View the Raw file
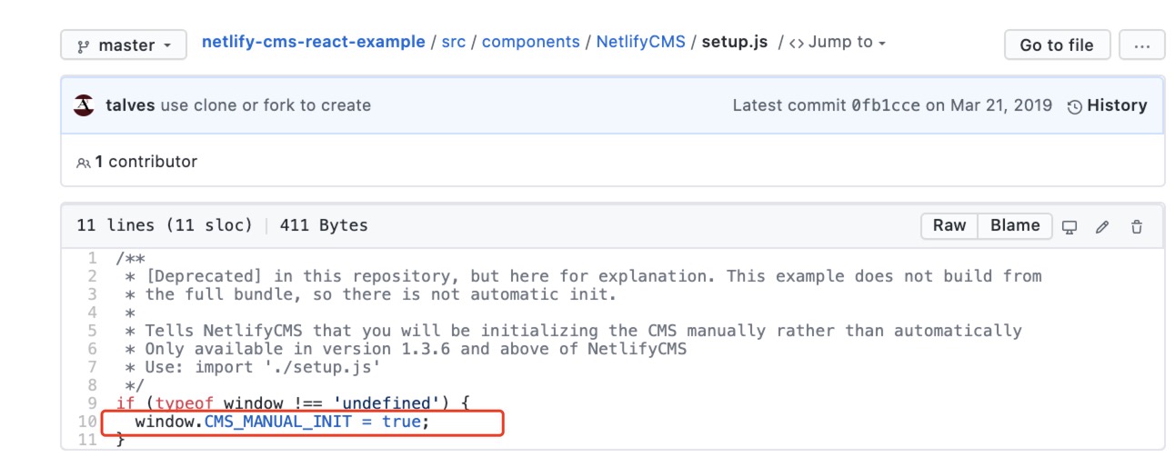The image size is (1175, 467). tap(949, 225)
